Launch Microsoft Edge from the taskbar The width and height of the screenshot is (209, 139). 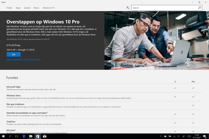pyautogui.click(x=24, y=136)
